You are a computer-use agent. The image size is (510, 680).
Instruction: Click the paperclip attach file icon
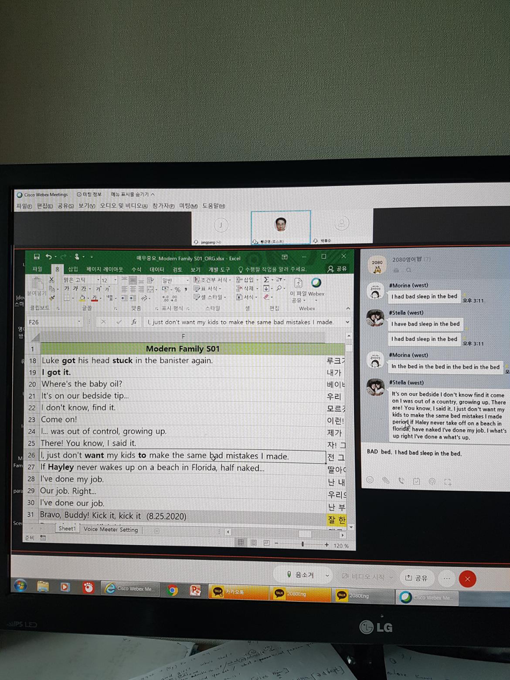(386, 480)
